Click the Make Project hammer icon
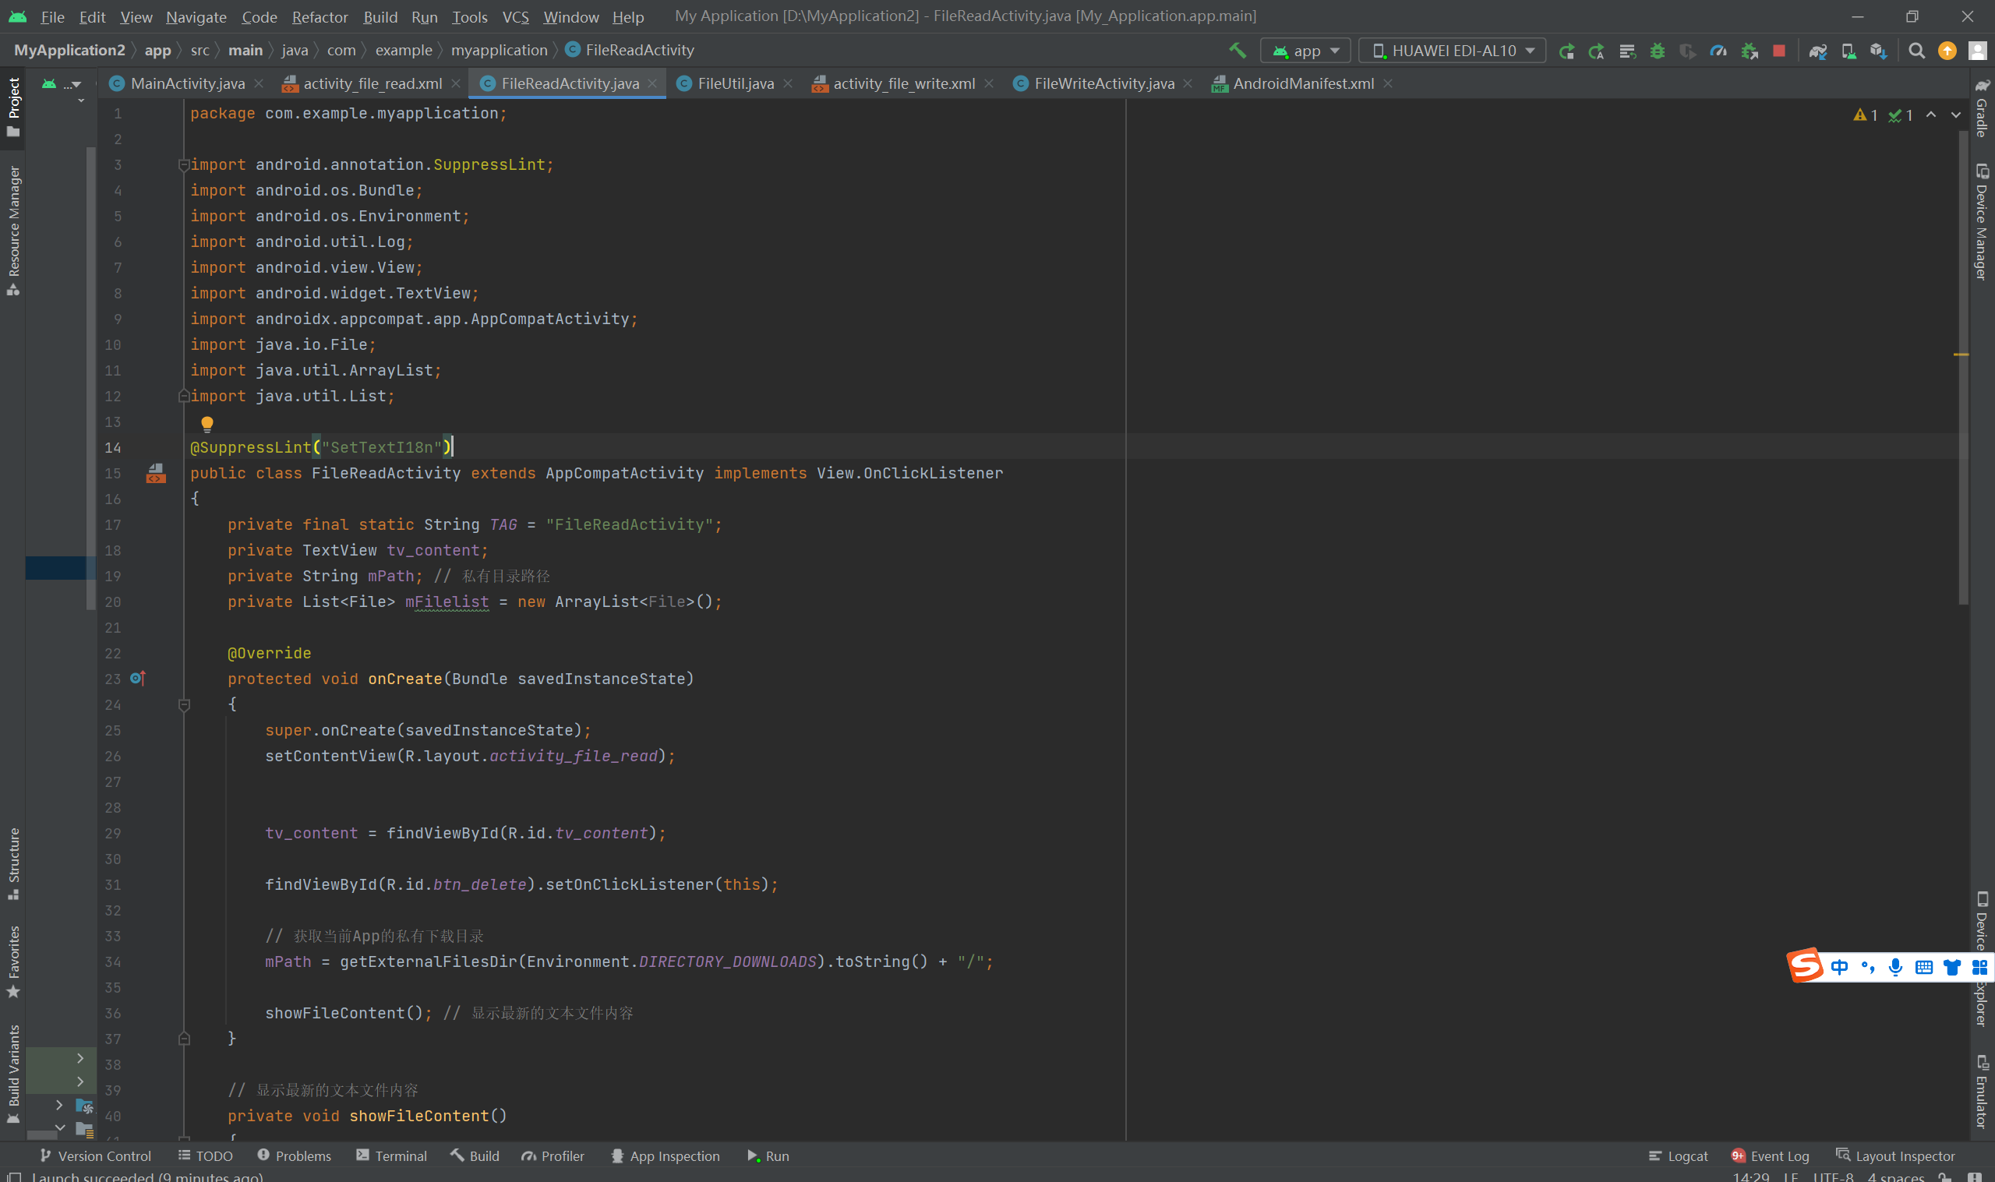 pyautogui.click(x=1237, y=50)
